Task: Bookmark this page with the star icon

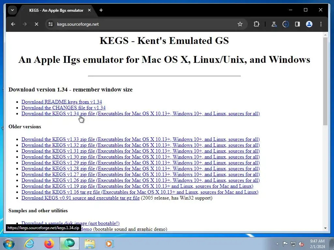Action: (x=240, y=24)
